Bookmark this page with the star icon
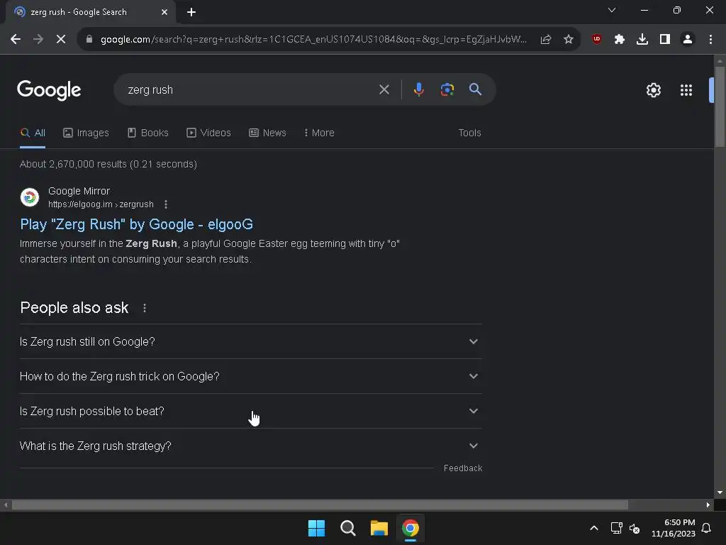The width and height of the screenshot is (726, 545). [x=569, y=40]
